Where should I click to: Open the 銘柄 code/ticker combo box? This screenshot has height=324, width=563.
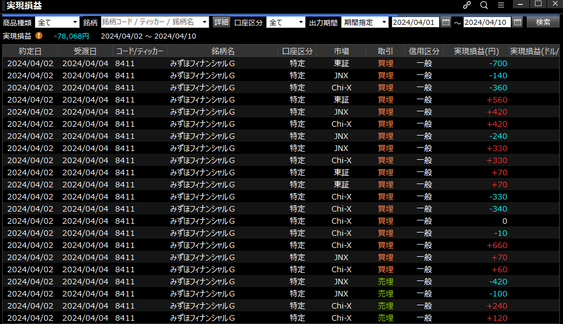155,22
